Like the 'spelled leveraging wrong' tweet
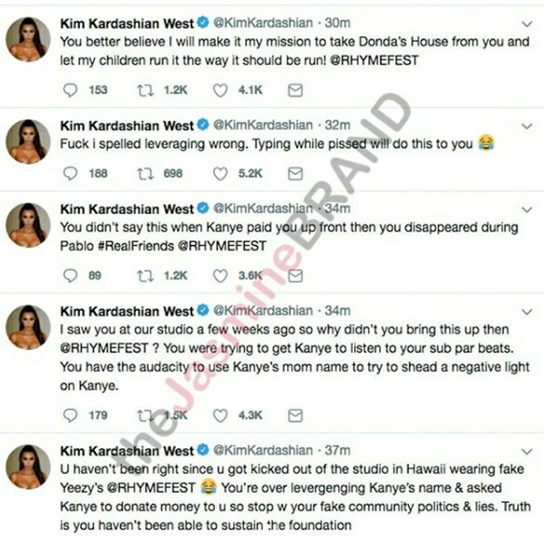552x542 pixels. pyautogui.click(x=220, y=173)
